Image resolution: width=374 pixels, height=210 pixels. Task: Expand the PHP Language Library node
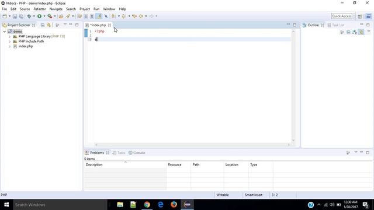pos(10,36)
